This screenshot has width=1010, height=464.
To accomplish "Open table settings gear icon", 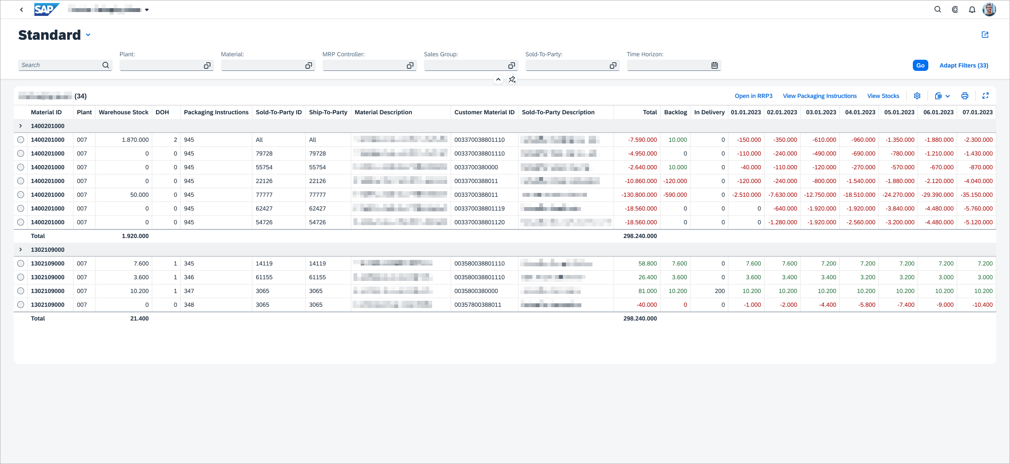I will click(x=917, y=96).
